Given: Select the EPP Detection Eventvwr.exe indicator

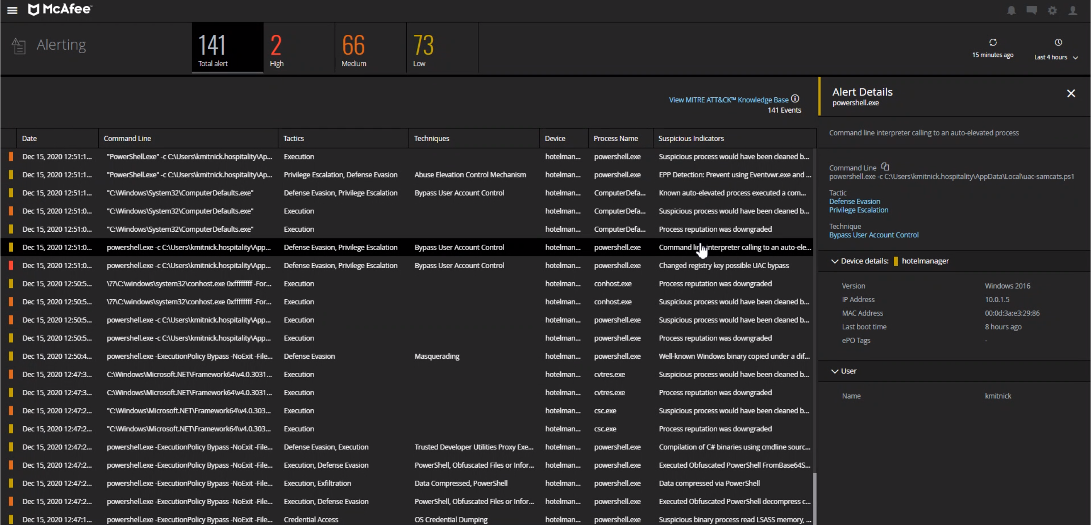Looking at the screenshot, I should [x=735, y=175].
